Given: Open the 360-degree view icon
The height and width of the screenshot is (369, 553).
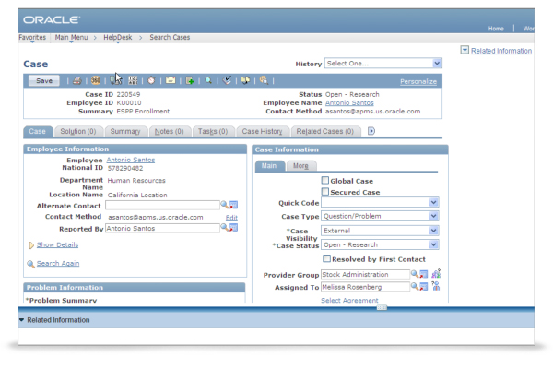Looking at the screenshot, I should pyautogui.click(x=95, y=81).
